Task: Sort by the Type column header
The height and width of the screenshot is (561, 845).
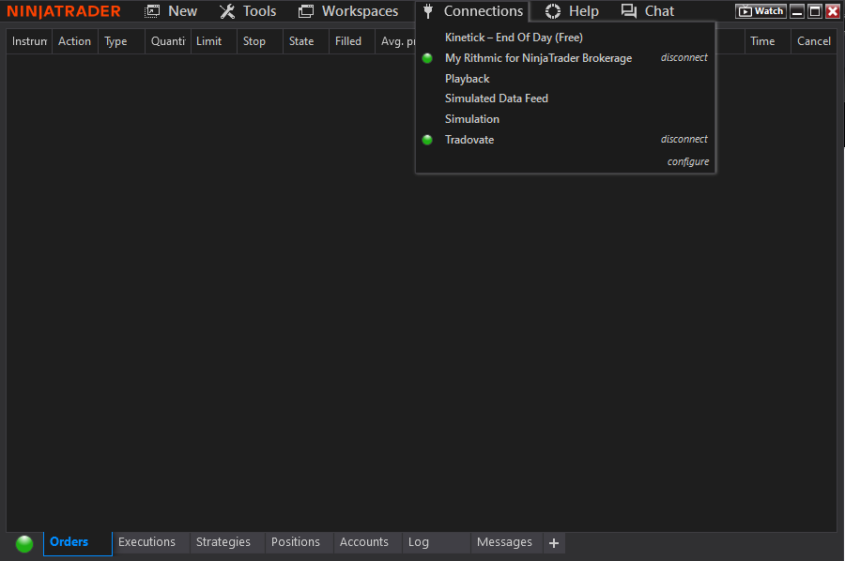Action: pyautogui.click(x=121, y=41)
